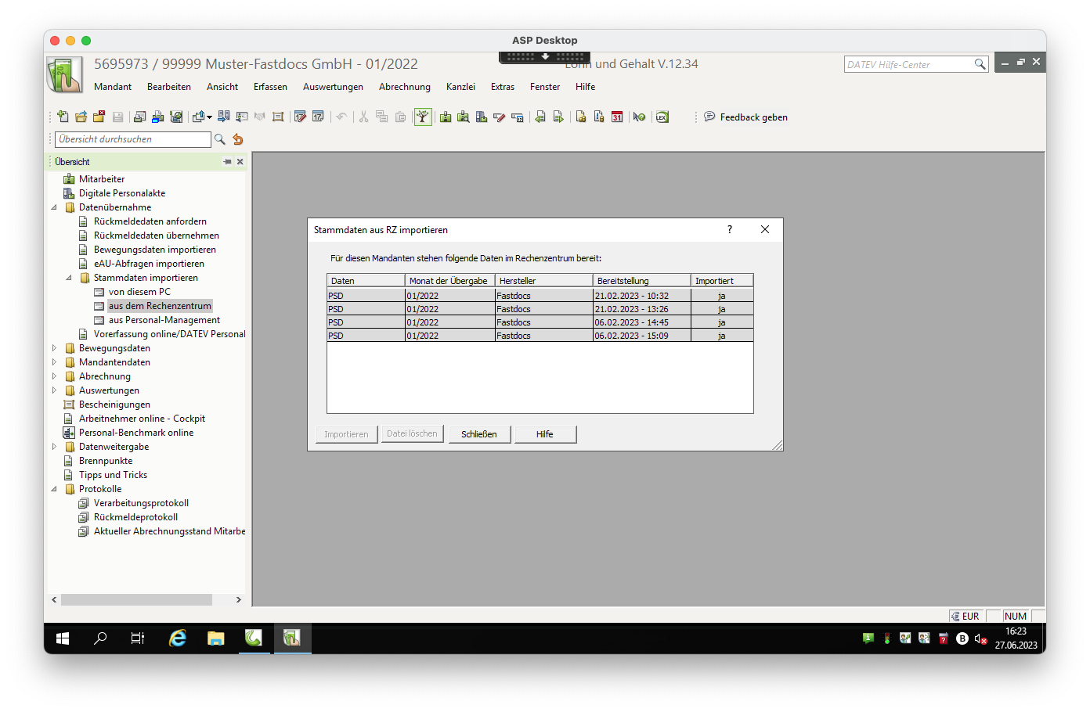Select von diesem PC tree item
The width and height of the screenshot is (1090, 712).
(139, 292)
